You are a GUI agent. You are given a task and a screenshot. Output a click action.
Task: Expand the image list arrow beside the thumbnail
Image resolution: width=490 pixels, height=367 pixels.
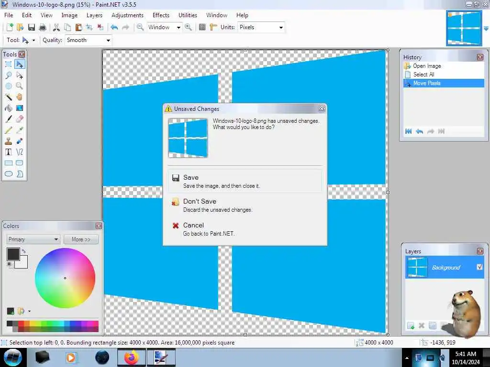tap(486, 28)
